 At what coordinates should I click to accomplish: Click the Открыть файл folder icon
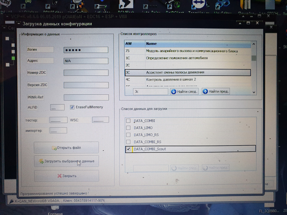click(x=54, y=148)
